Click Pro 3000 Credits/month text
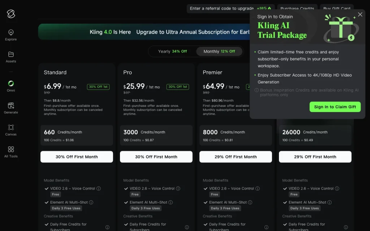Image resolution: width=370 pixels, height=231 pixels. click(144, 132)
